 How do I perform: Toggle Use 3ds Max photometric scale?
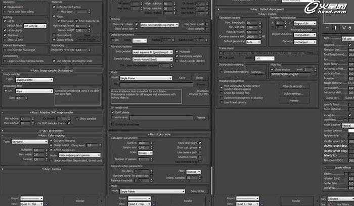click(54, 61)
